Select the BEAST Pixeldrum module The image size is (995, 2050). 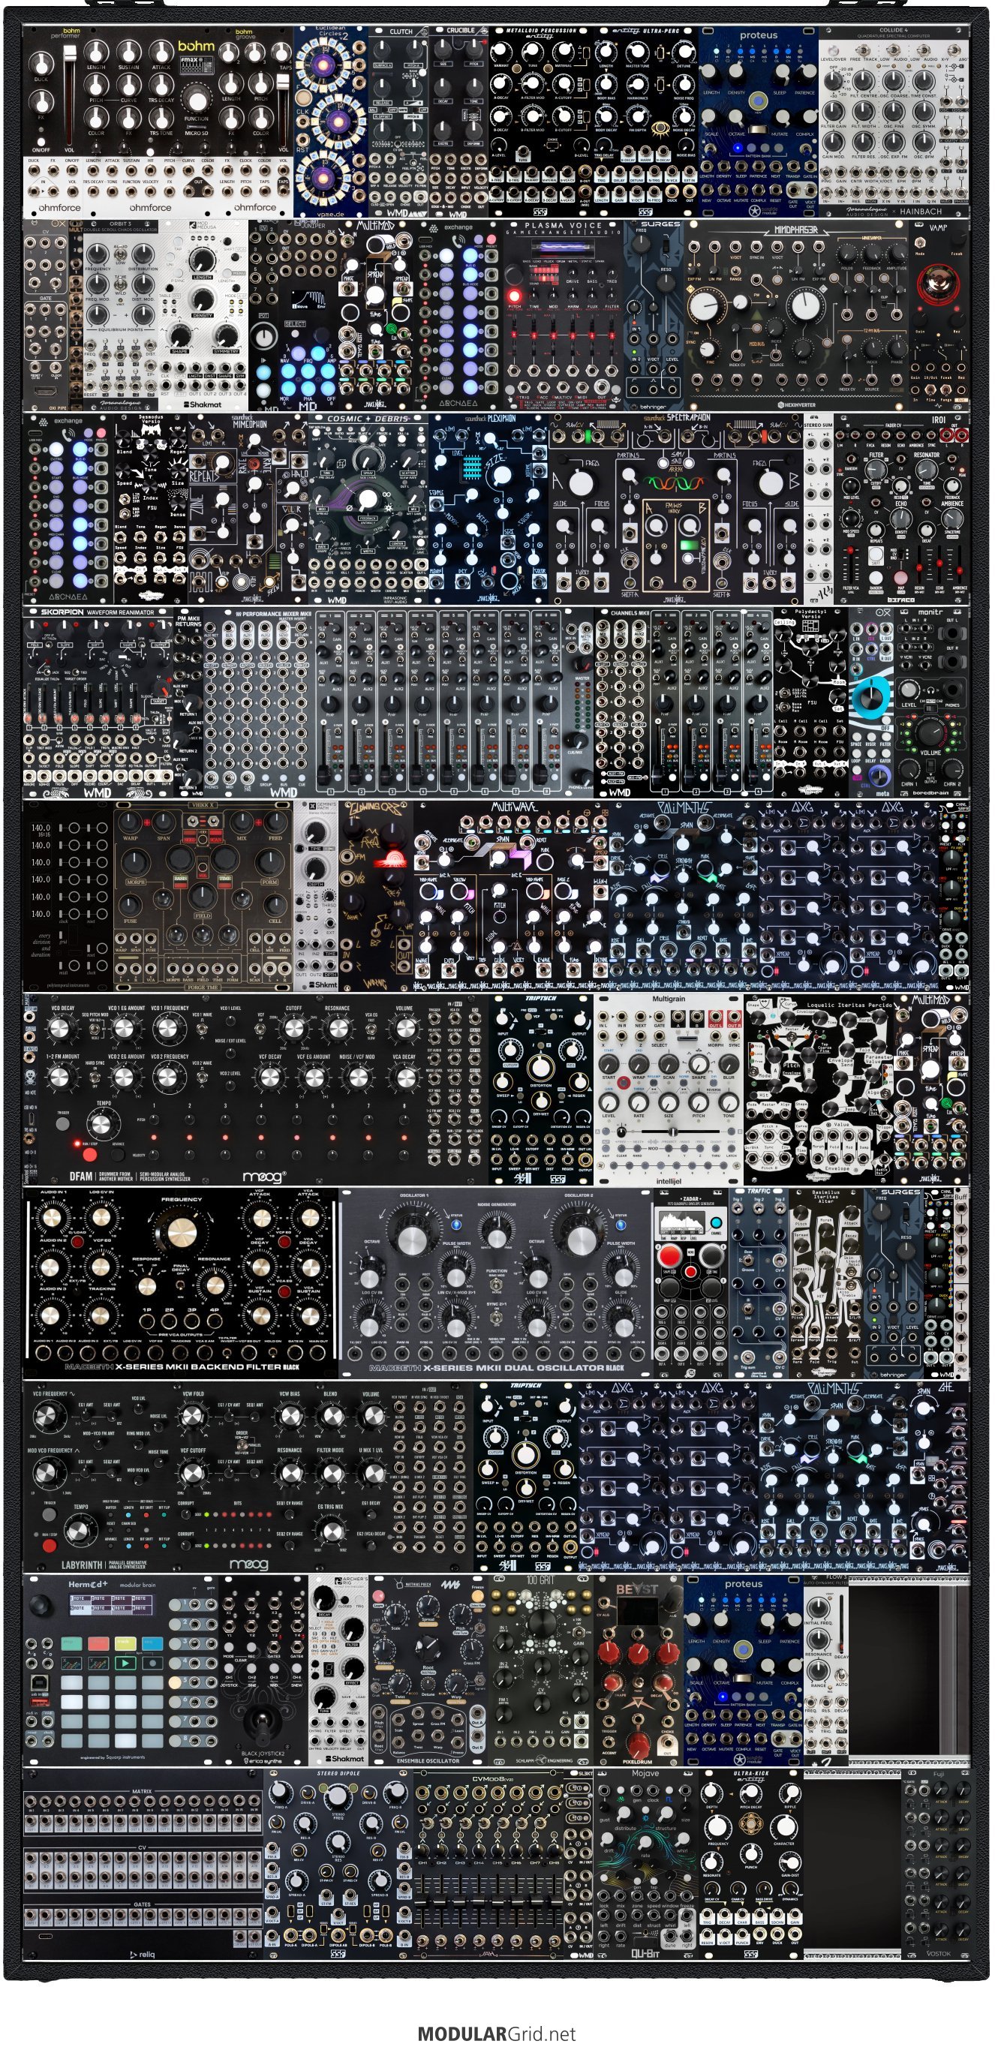[639, 1671]
